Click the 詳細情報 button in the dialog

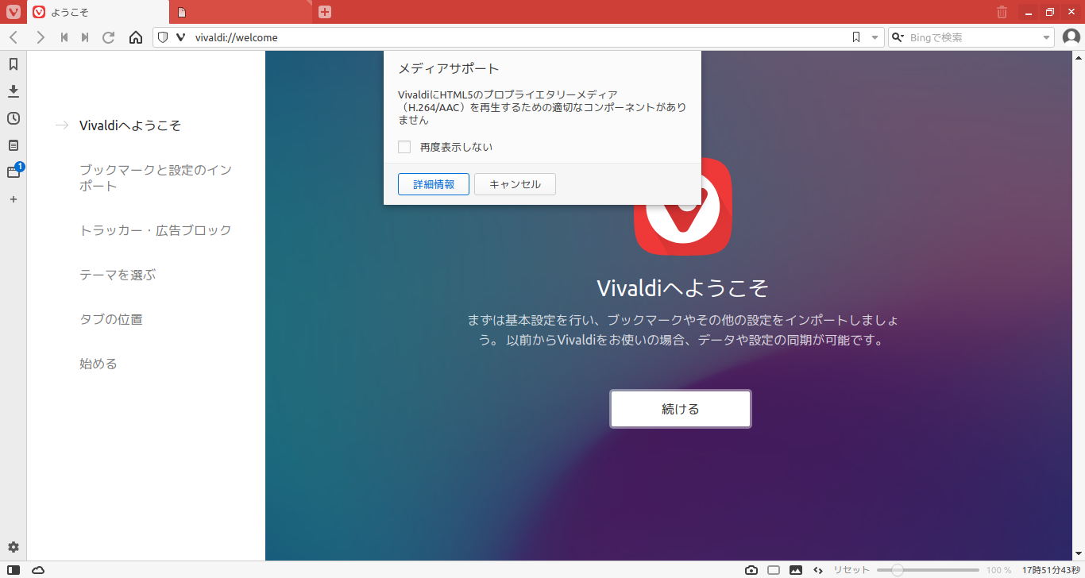[434, 184]
